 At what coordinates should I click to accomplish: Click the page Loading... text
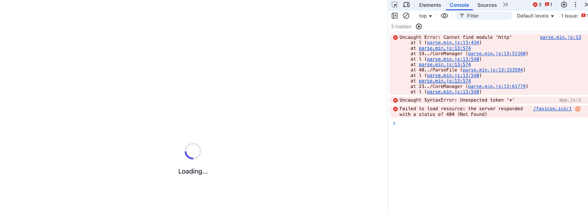point(193,171)
